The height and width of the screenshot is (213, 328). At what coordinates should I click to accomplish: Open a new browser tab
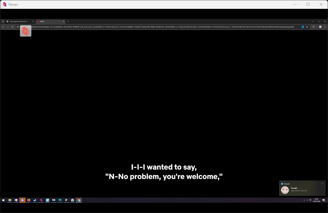point(68,21)
